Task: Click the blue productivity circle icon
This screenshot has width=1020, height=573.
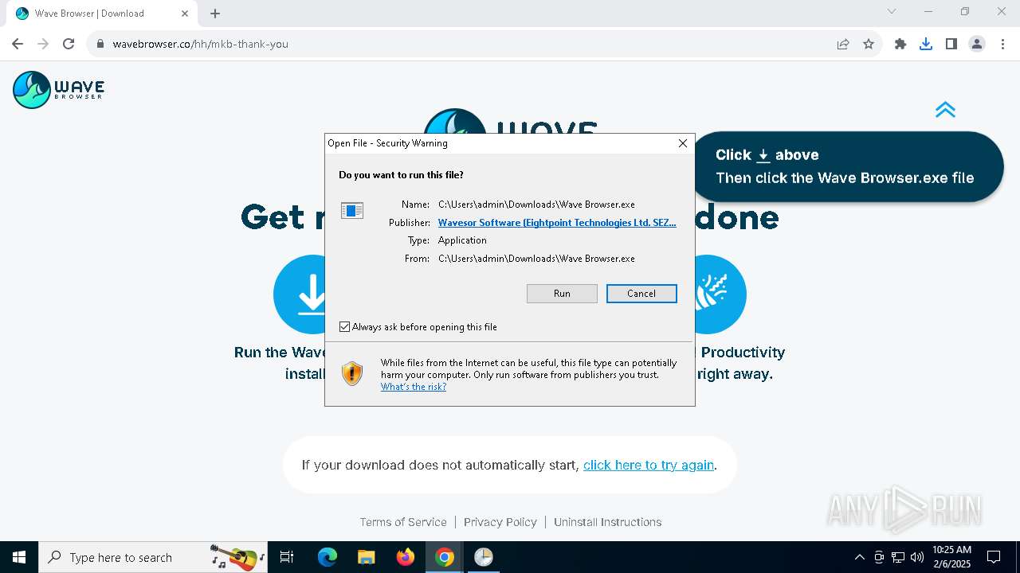Action: point(720,294)
